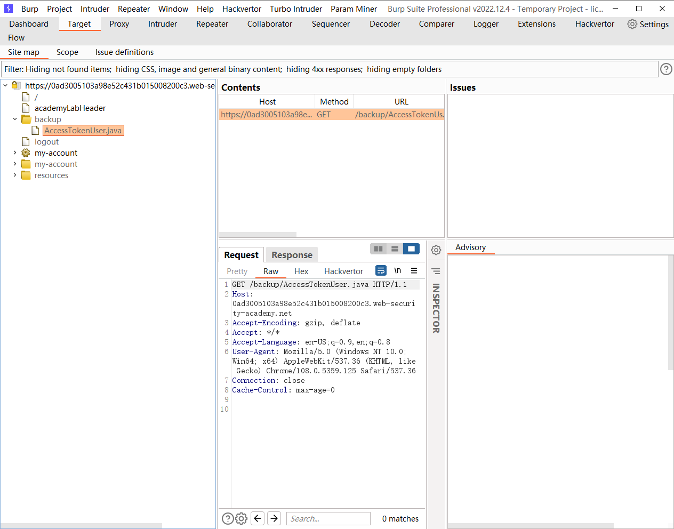Select the root '/' tree item

36,97
